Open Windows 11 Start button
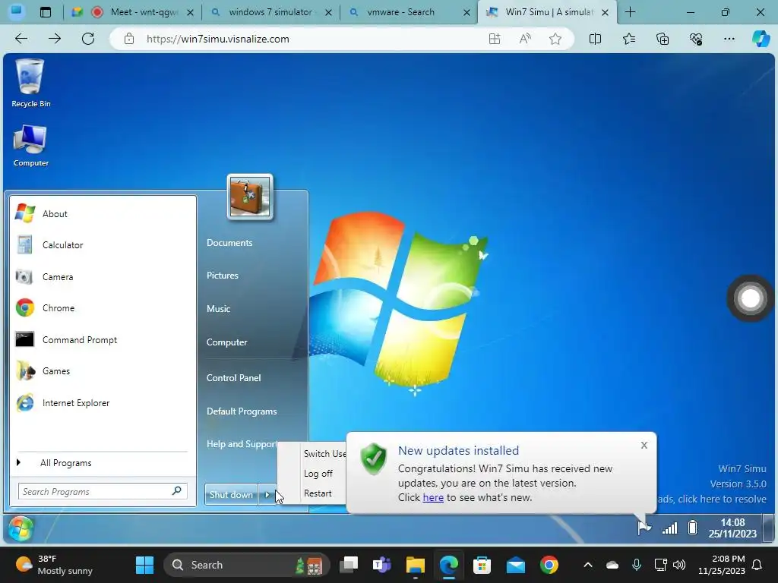 [145, 565]
